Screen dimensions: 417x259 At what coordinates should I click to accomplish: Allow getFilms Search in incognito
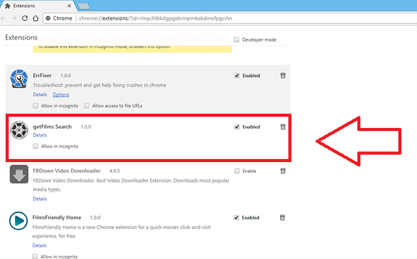point(35,146)
